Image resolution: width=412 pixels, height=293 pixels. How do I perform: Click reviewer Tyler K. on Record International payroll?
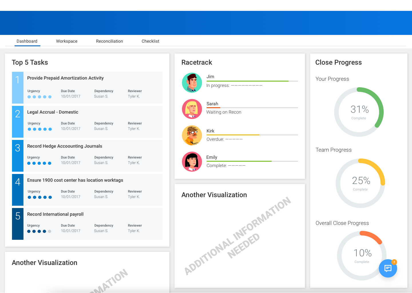(134, 231)
